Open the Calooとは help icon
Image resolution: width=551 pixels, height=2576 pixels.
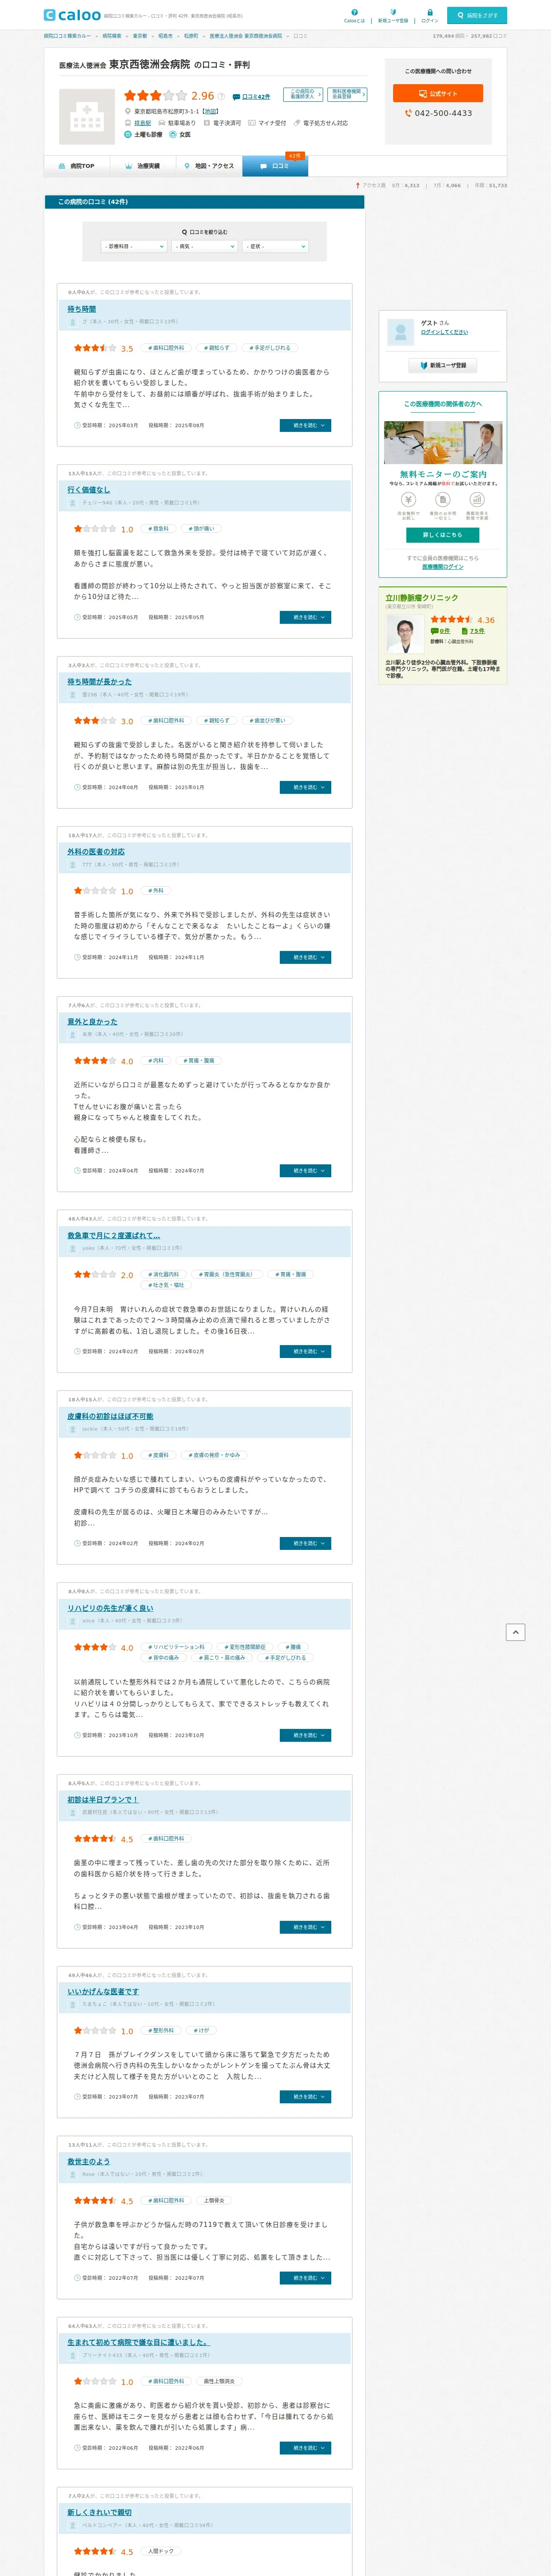coord(354,12)
